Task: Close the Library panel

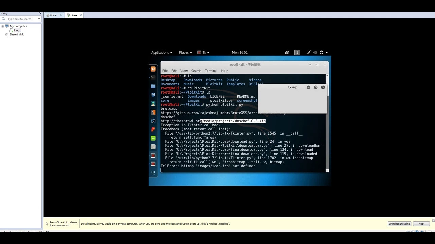Action: click(x=40, y=13)
